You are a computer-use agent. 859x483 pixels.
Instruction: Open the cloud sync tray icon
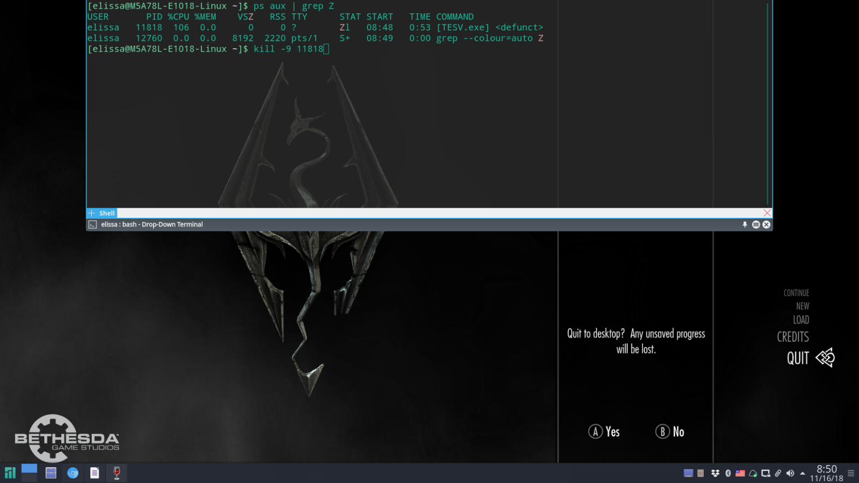click(753, 473)
